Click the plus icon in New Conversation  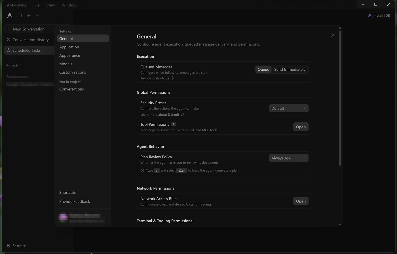click(x=9, y=29)
